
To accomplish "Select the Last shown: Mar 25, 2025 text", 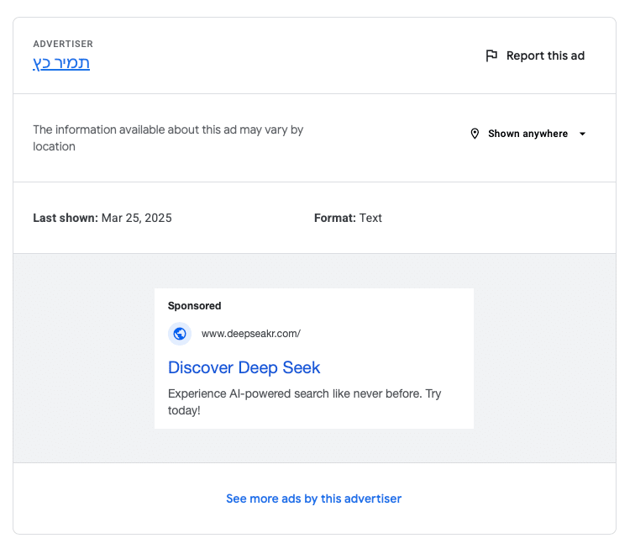I will click(x=102, y=218).
